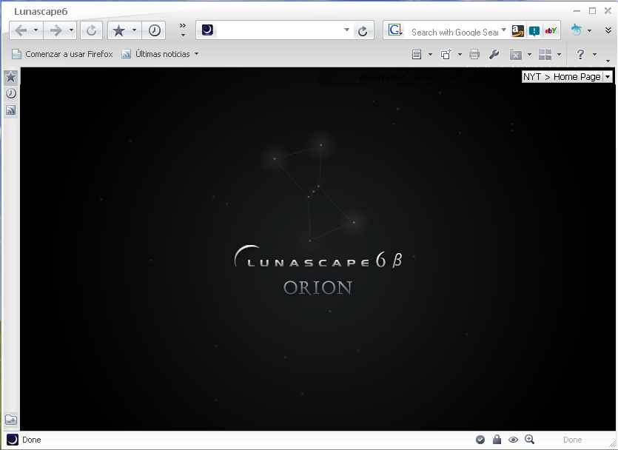Open the History clock in the left sidebar
Image resolution: width=618 pixels, height=450 pixels.
pos(10,93)
